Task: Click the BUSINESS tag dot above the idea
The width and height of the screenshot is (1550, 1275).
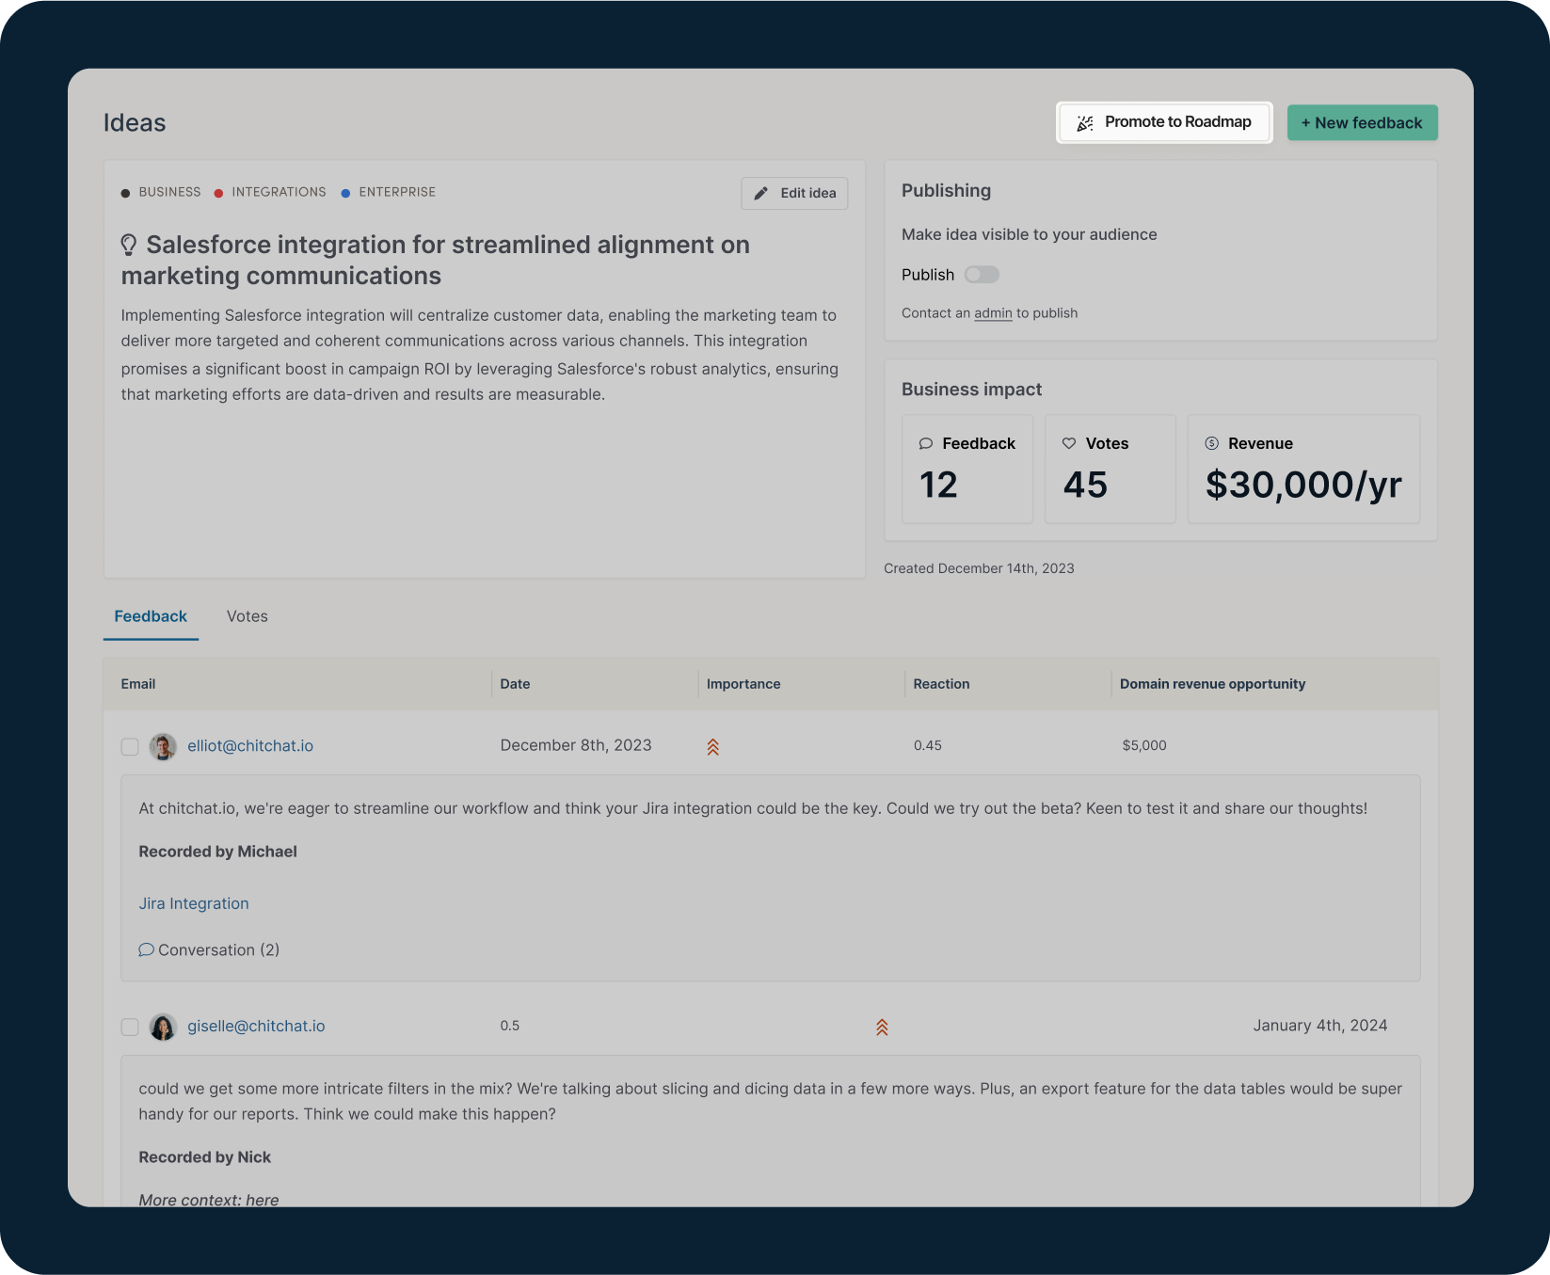Action: tap(125, 192)
